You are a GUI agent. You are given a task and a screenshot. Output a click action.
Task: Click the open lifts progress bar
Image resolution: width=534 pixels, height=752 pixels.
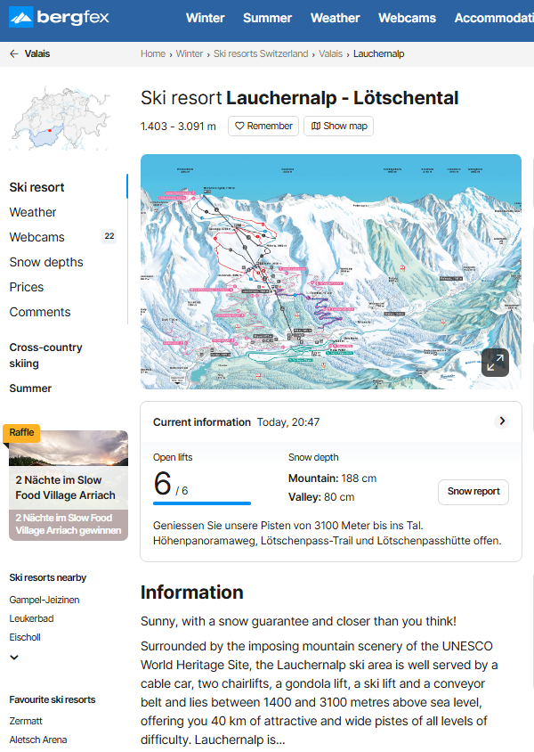tap(202, 503)
